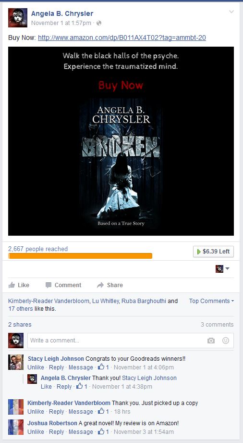The width and height of the screenshot is (243, 443).
Task: Toggle Like on Angela's reply
Action: (46, 387)
